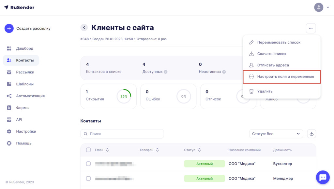Click the download button next to the status filter
Image resolution: width=334 pixels, height=189 pixels.
coord(311,134)
